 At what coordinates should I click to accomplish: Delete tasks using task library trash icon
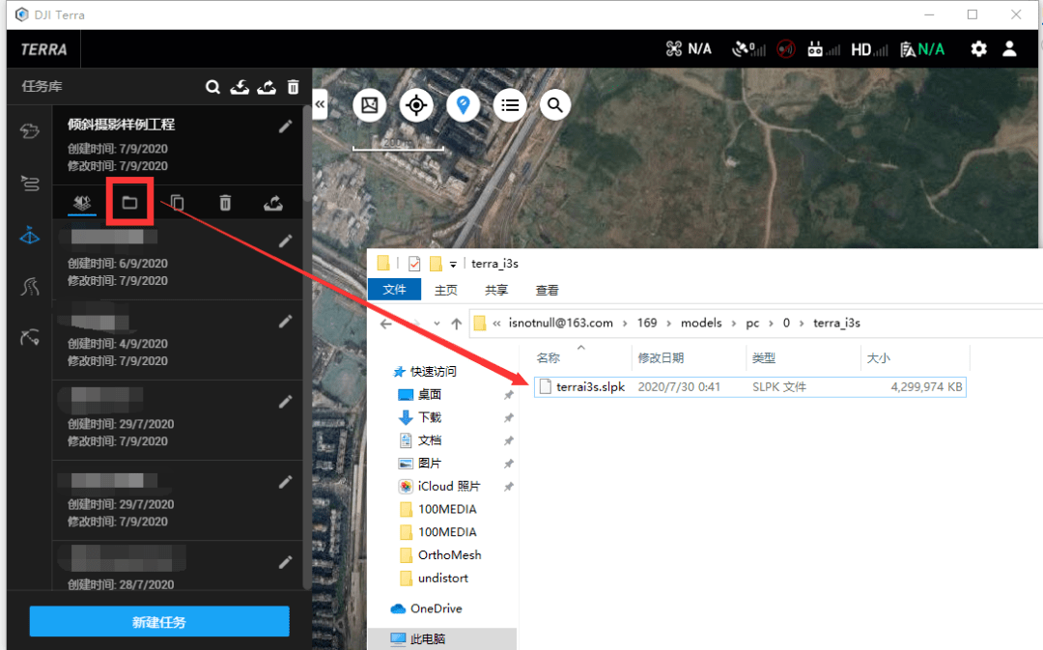tap(293, 87)
